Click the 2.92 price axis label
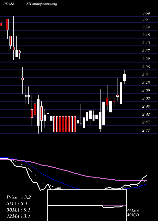This screenshot has width=158, height=221. point(146,114)
